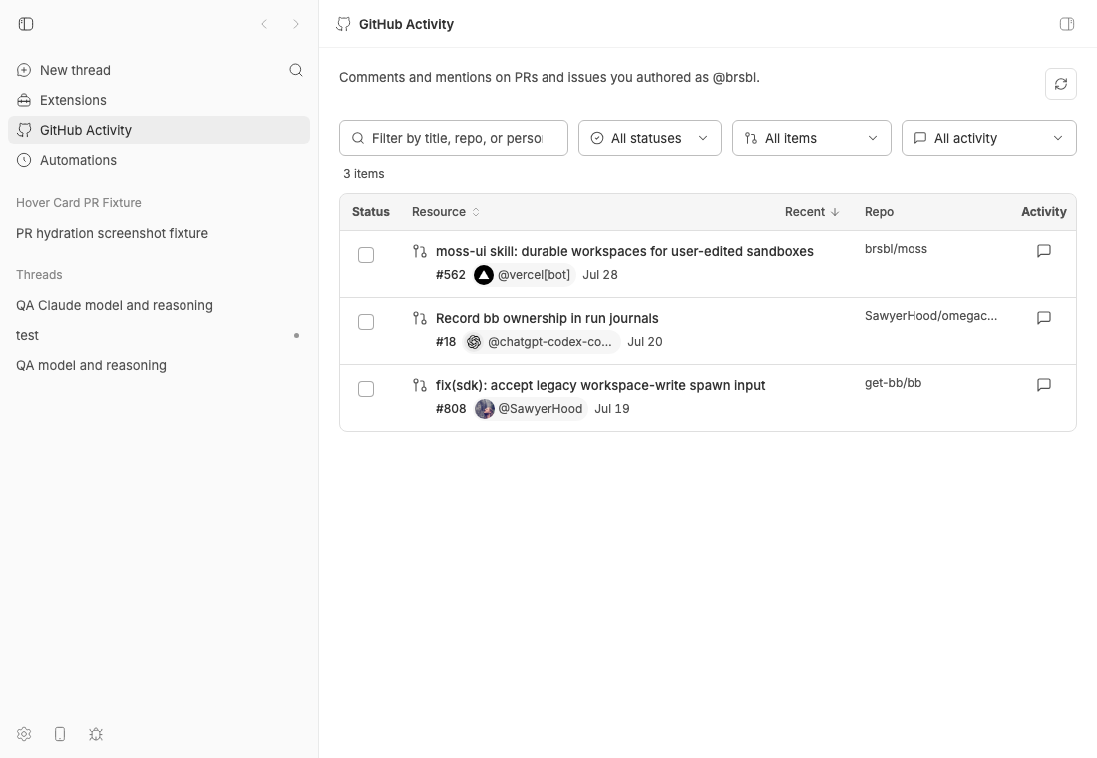Go back with the left arrow
Viewport: 1097px width, 758px height.
264,24
